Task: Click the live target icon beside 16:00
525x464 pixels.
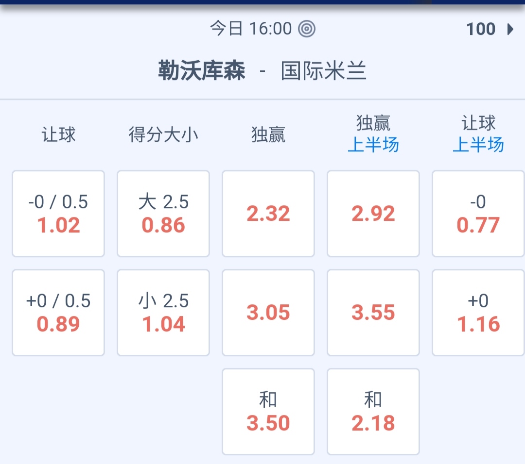Action: (x=307, y=29)
